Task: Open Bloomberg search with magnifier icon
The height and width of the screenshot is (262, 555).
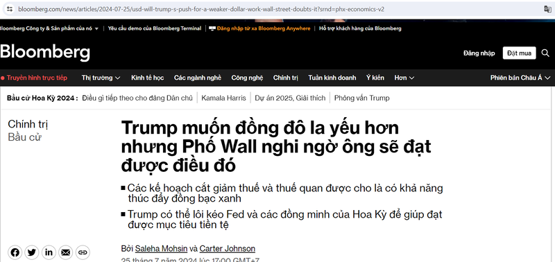Action: (x=545, y=53)
